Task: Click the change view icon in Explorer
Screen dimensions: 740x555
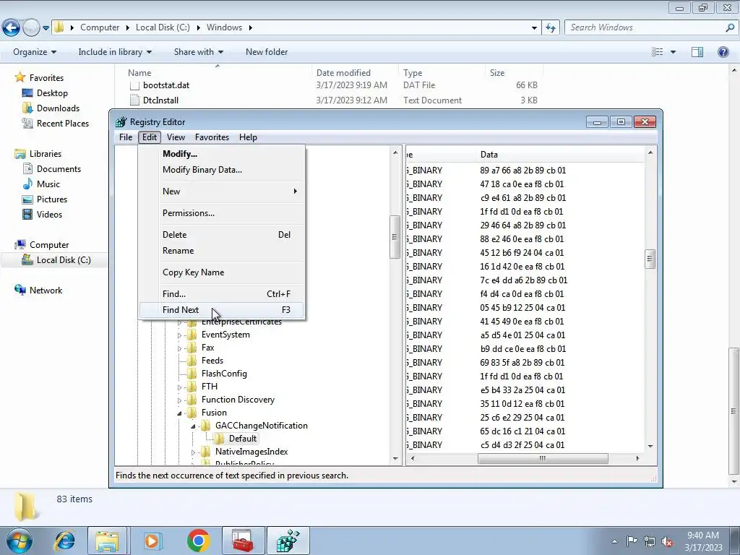Action: coord(658,52)
